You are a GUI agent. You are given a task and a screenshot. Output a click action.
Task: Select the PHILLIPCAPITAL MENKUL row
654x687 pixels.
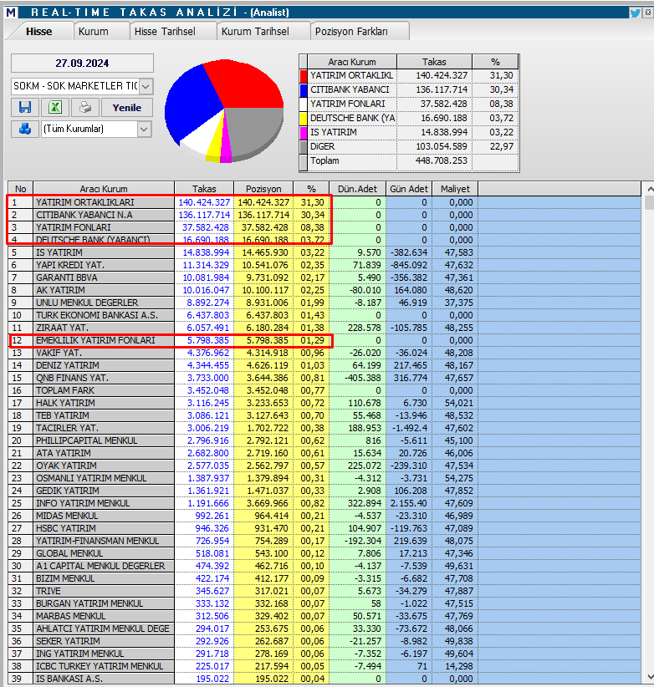[324, 440]
